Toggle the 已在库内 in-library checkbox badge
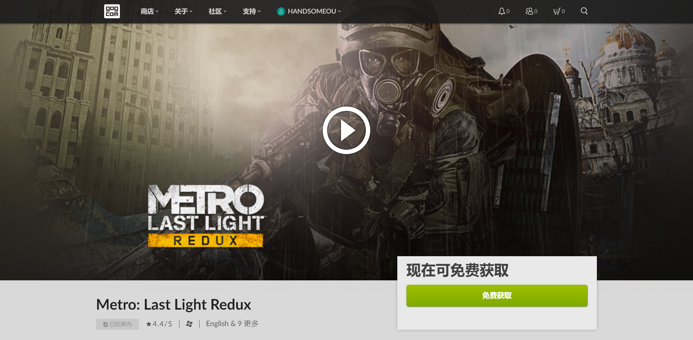The image size is (693, 340). (x=117, y=324)
